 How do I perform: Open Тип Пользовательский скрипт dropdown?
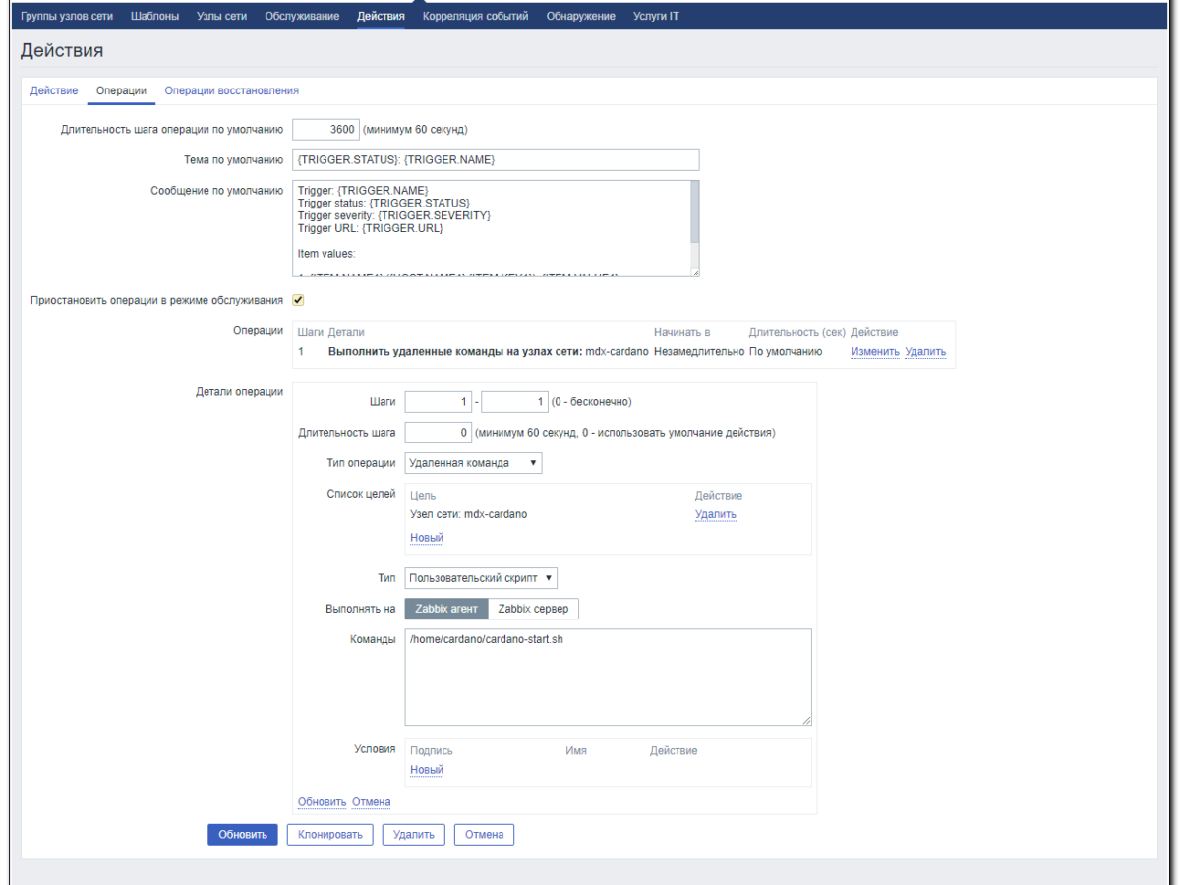click(481, 578)
